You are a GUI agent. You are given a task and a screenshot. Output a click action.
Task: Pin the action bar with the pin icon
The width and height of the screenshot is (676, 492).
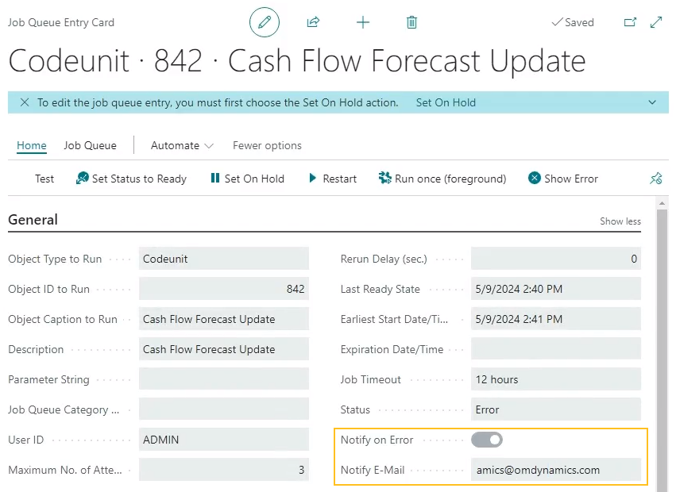click(x=656, y=179)
